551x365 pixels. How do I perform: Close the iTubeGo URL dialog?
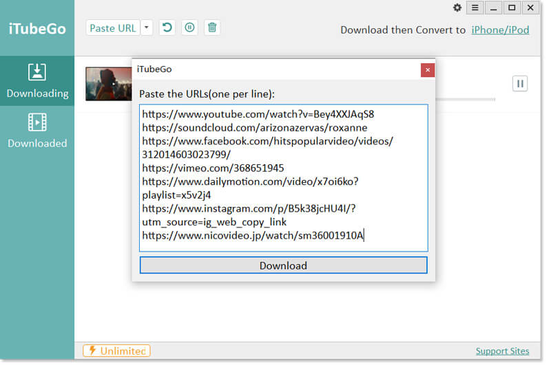[x=428, y=70]
